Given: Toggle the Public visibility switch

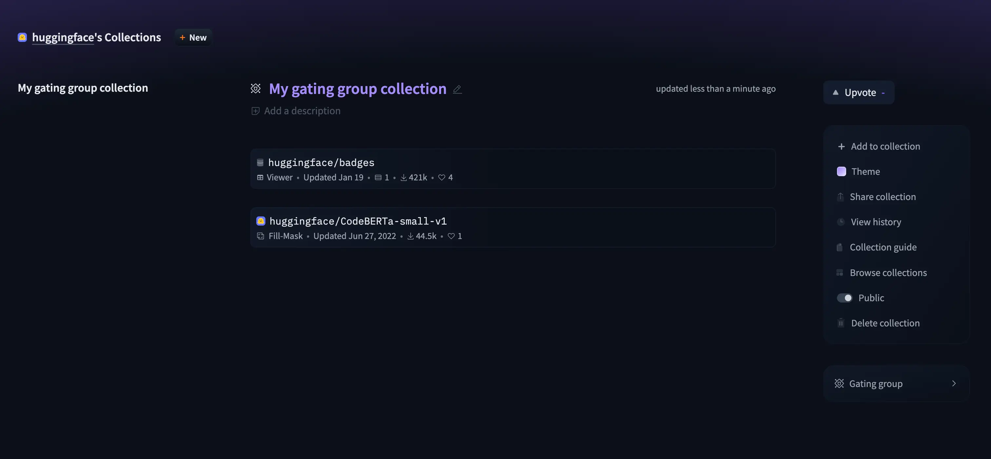Looking at the screenshot, I should click(x=845, y=298).
